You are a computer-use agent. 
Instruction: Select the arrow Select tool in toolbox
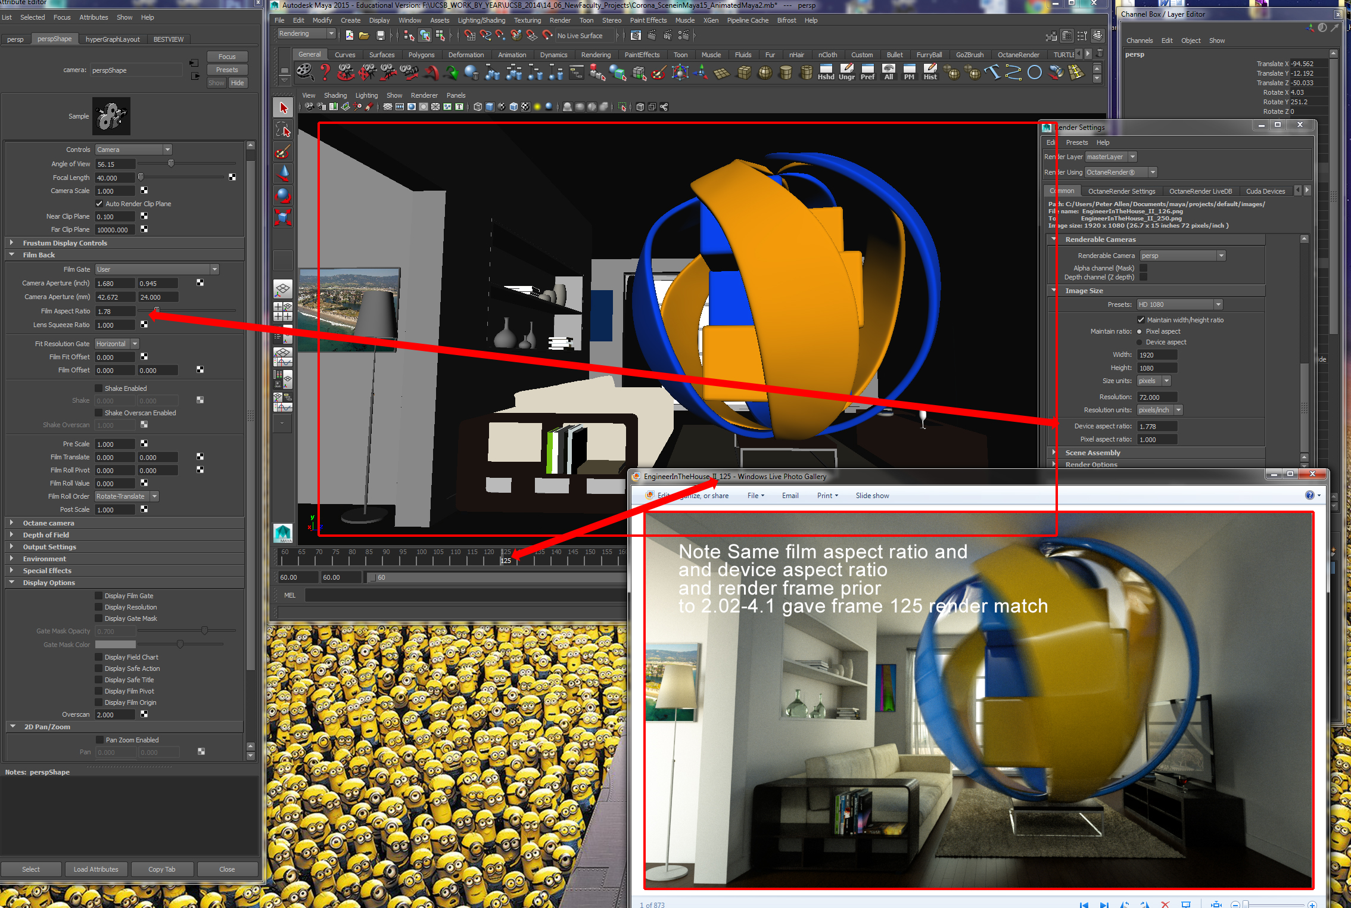284,108
